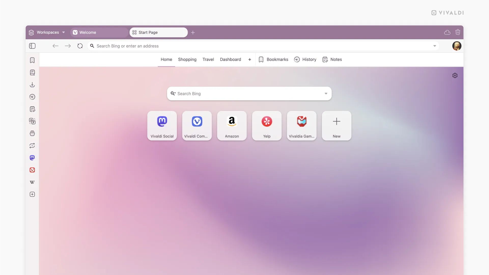The image size is (489, 275).
Task: Add a New speed dial tile
Action: [337, 126]
